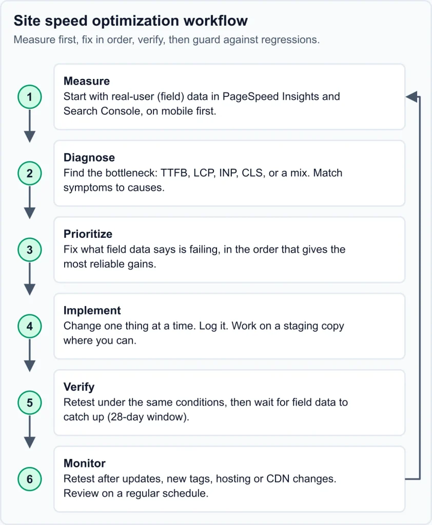The height and width of the screenshot is (525, 432).
Task: Select the Implement heading
Action: pos(92,310)
